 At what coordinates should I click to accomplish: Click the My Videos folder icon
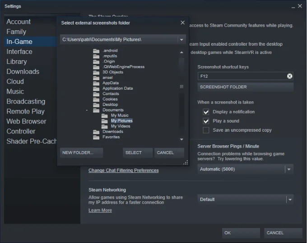click(x=105, y=126)
